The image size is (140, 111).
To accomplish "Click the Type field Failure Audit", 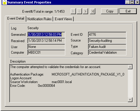I will pos(107,47).
